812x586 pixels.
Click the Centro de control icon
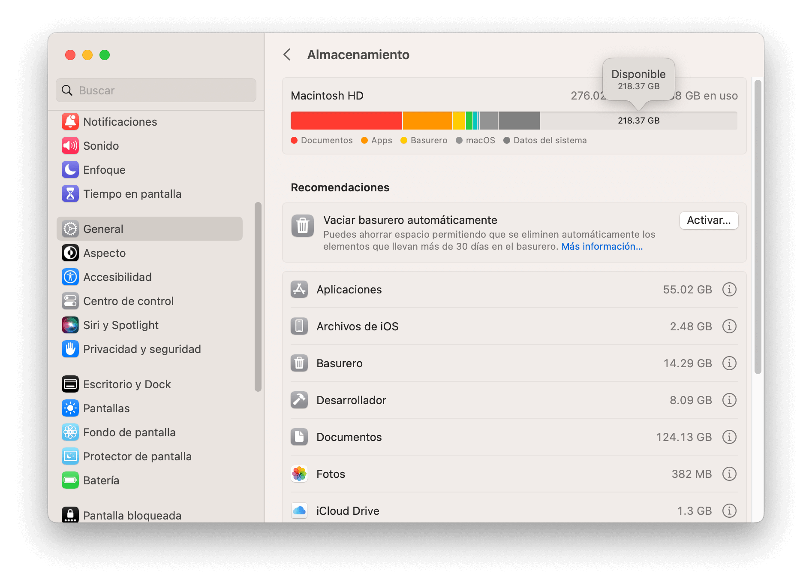(70, 301)
